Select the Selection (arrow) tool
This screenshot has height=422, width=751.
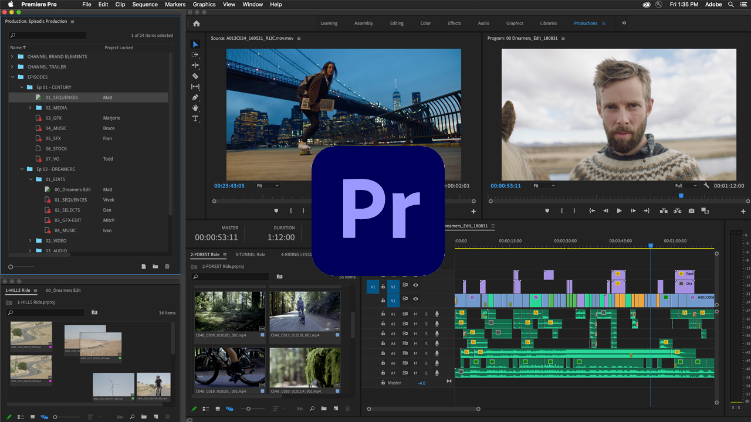(195, 45)
